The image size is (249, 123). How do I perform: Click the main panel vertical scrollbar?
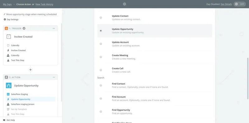coord(248,78)
